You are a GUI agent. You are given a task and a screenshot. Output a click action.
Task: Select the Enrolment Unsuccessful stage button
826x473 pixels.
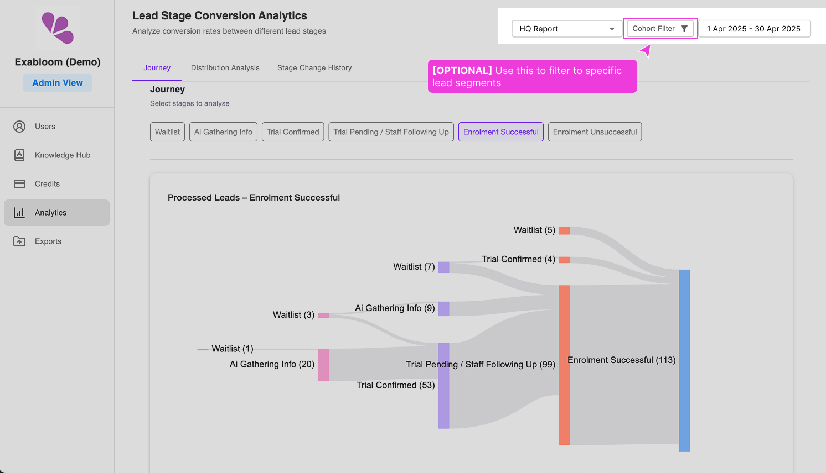(595, 132)
